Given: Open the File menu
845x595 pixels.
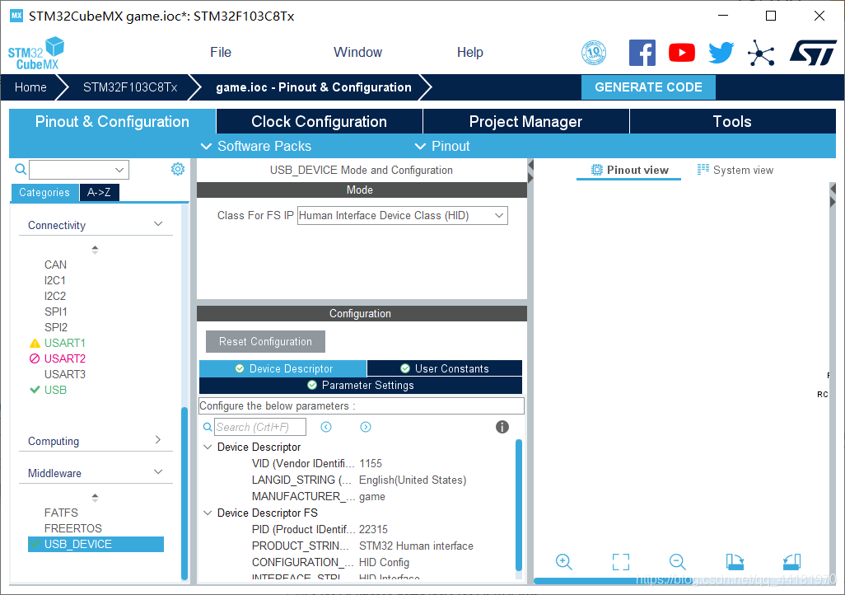Looking at the screenshot, I should tap(221, 52).
